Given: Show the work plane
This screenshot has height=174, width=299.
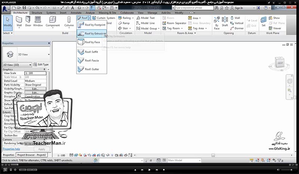Looking at the screenshot, I should coord(274,18).
